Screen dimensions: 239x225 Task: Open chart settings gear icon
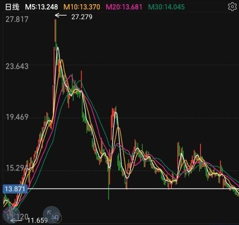(x=232, y=7)
